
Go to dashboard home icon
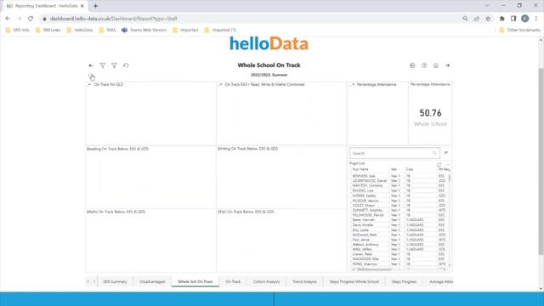pos(436,65)
